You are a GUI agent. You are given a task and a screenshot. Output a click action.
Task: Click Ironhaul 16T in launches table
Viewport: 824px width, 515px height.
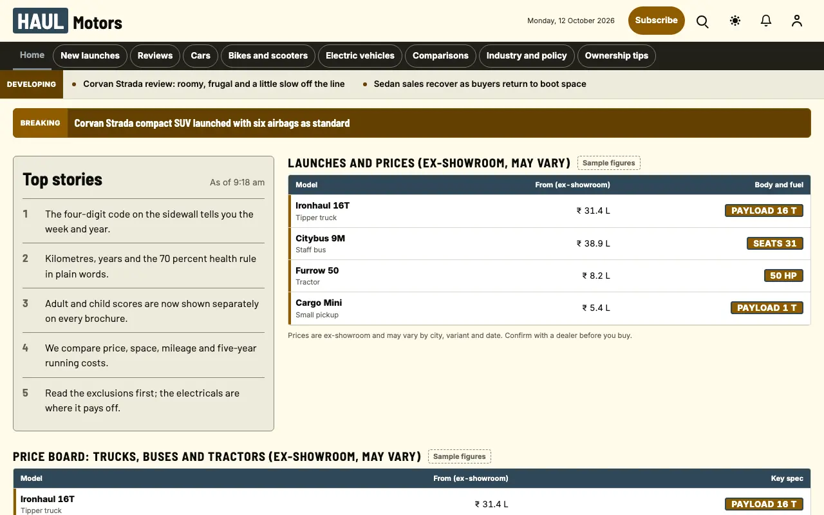pyautogui.click(x=323, y=205)
